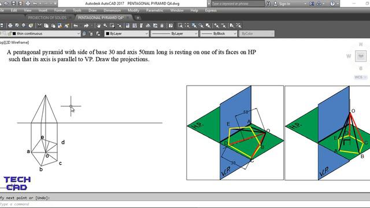
Task: Open the Dimension menu
Action: 112,10
